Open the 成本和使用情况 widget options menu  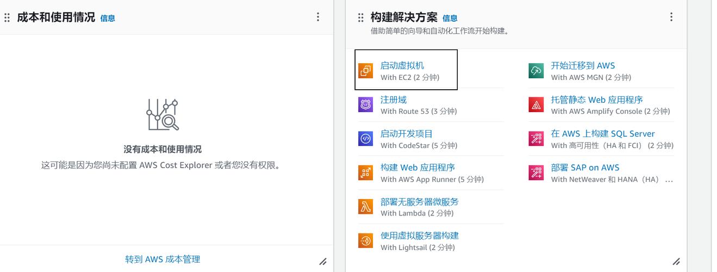tap(318, 17)
